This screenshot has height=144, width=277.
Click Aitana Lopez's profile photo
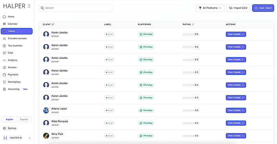46,110
